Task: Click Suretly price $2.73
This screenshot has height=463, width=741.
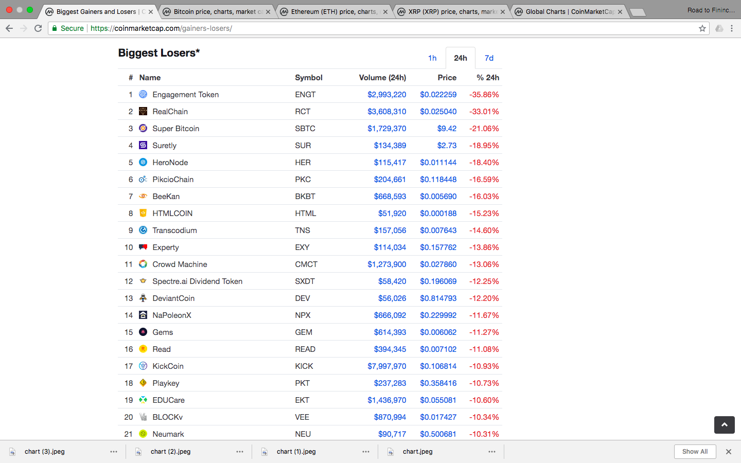Action: pos(447,146)
